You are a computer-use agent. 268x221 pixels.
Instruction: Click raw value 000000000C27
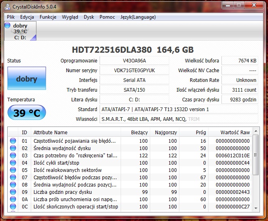pyautogui.click(x=233, y=207)
